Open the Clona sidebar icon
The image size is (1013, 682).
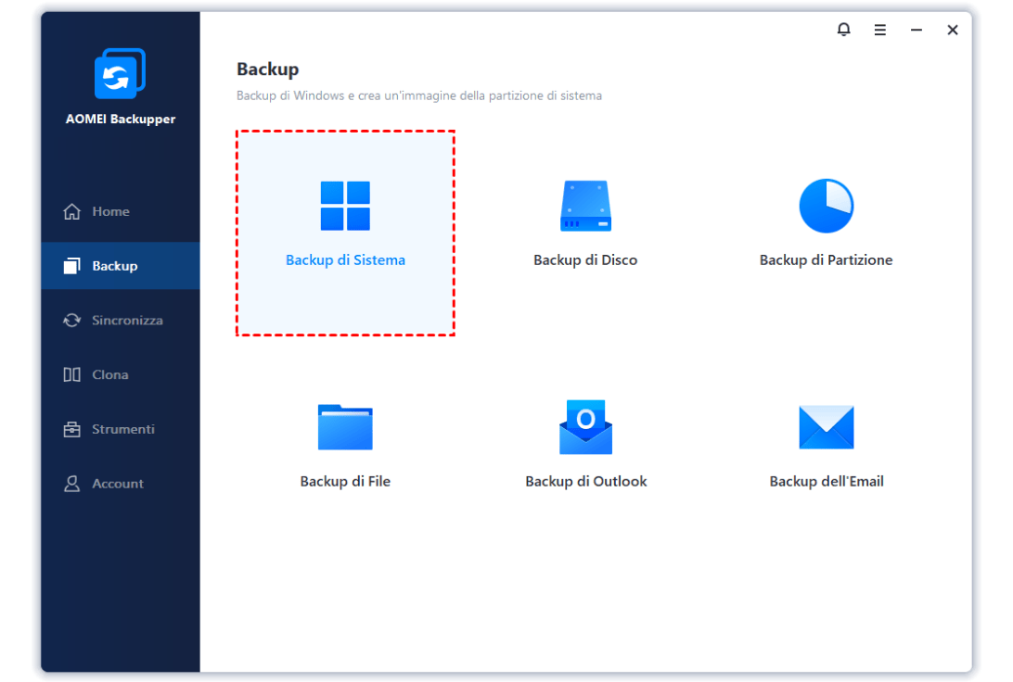click(71, 375)
